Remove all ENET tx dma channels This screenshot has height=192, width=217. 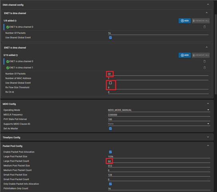pos(201,21)
